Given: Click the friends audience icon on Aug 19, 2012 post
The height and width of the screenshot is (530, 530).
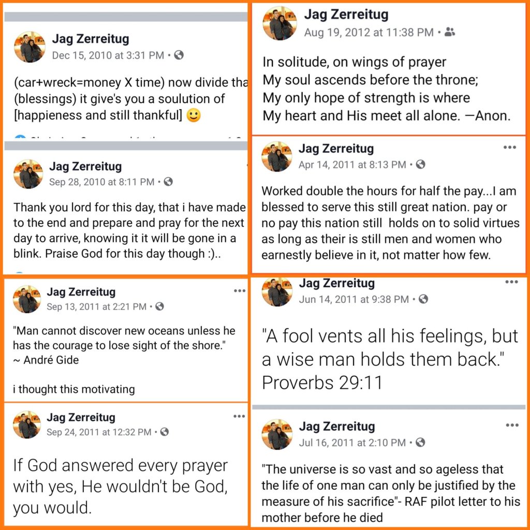Looking at the screenshot, I should coord(449,33).
